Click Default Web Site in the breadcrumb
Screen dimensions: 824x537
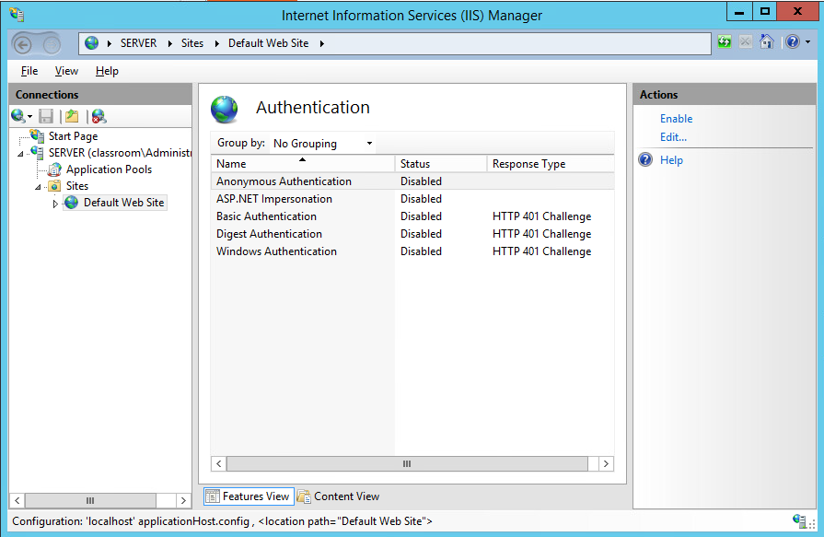tap(268, 43)
